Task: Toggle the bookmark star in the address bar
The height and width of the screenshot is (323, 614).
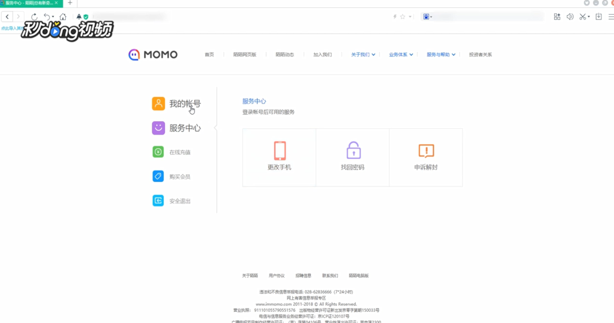Action: (403, 16)
